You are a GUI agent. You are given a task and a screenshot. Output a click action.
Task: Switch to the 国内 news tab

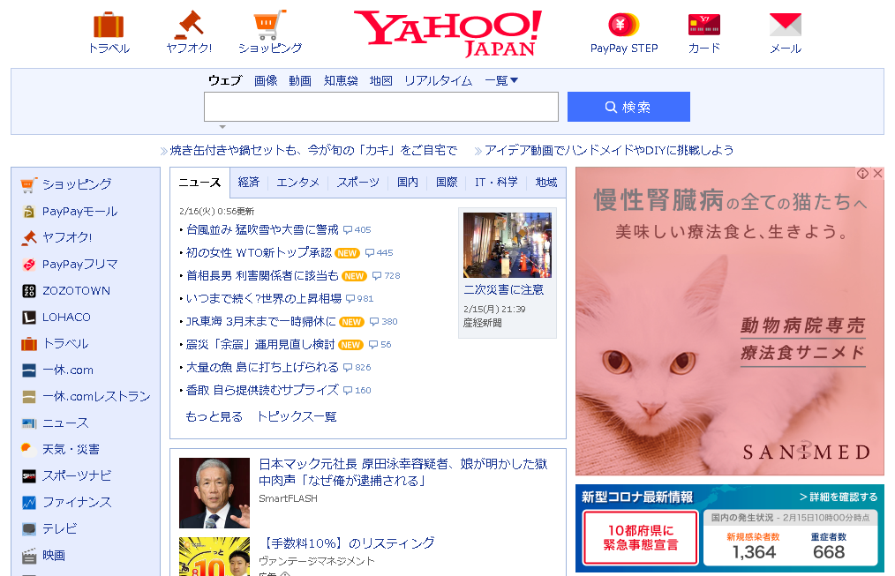[408, 182]
